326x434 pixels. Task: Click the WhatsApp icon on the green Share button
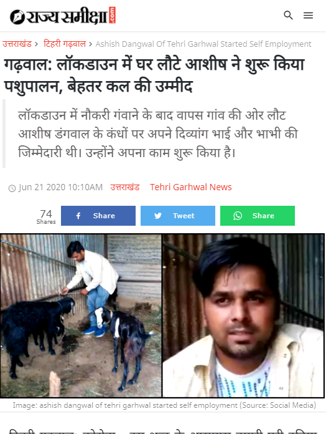pos(238,216)
